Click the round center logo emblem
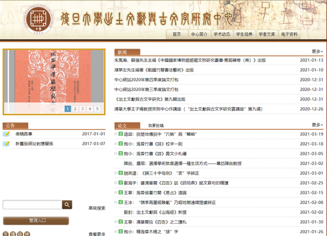327x236 pixels. coord(39,19)
